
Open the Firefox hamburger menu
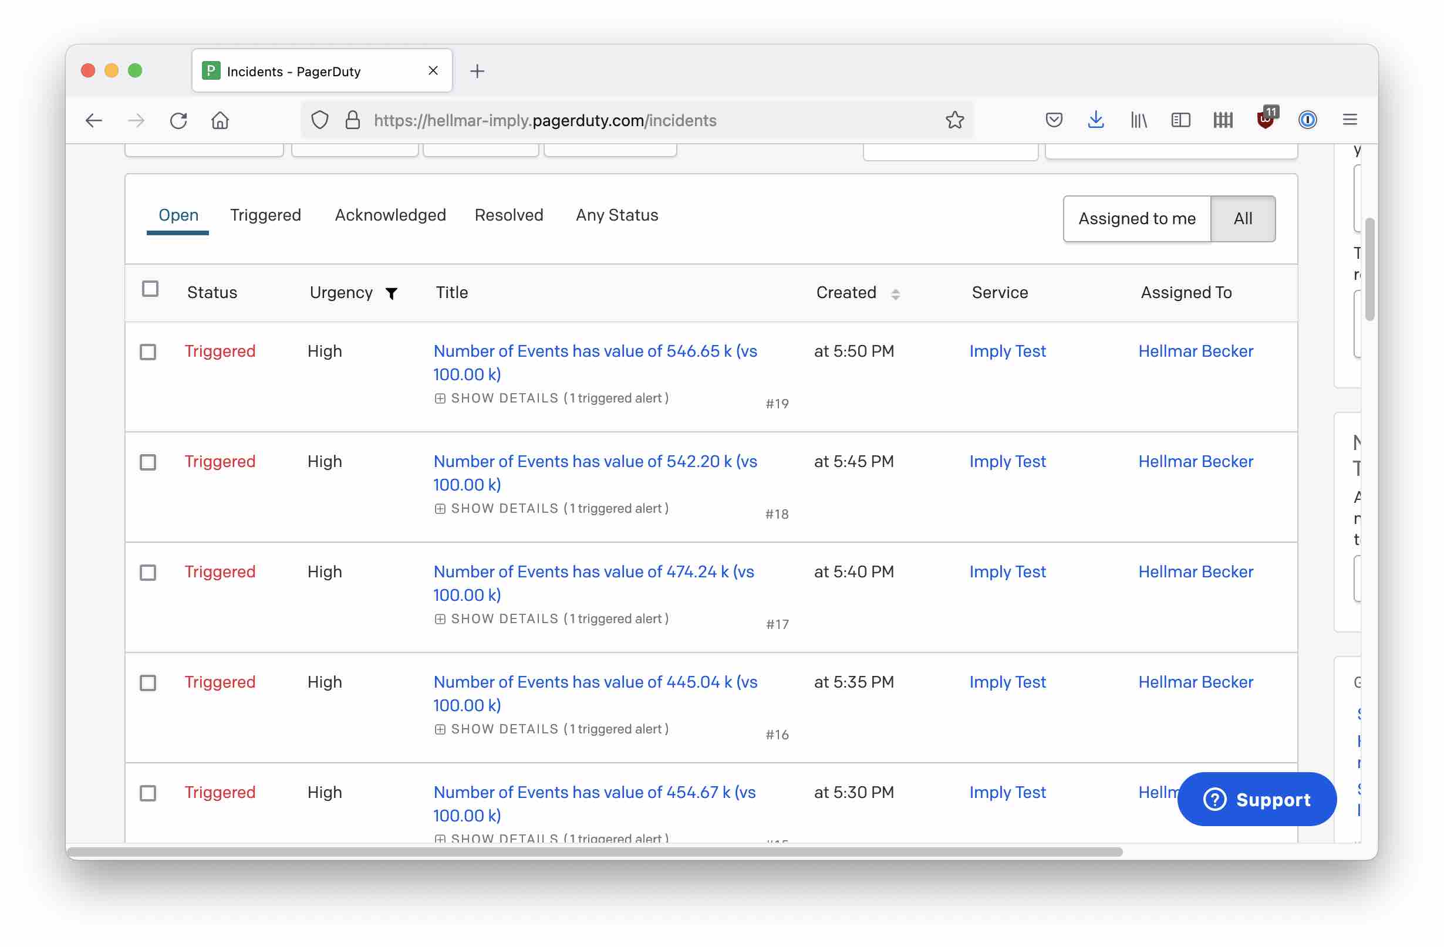(1349, 120)
